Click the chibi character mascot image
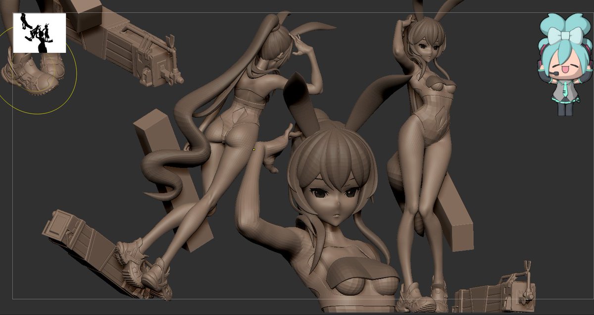 pos(565,65)
